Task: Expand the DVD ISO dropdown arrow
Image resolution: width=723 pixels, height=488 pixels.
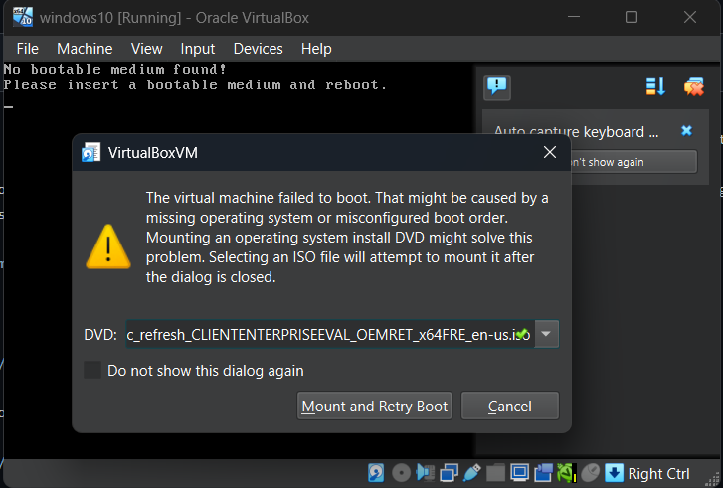Action: [x=546, y=334]
